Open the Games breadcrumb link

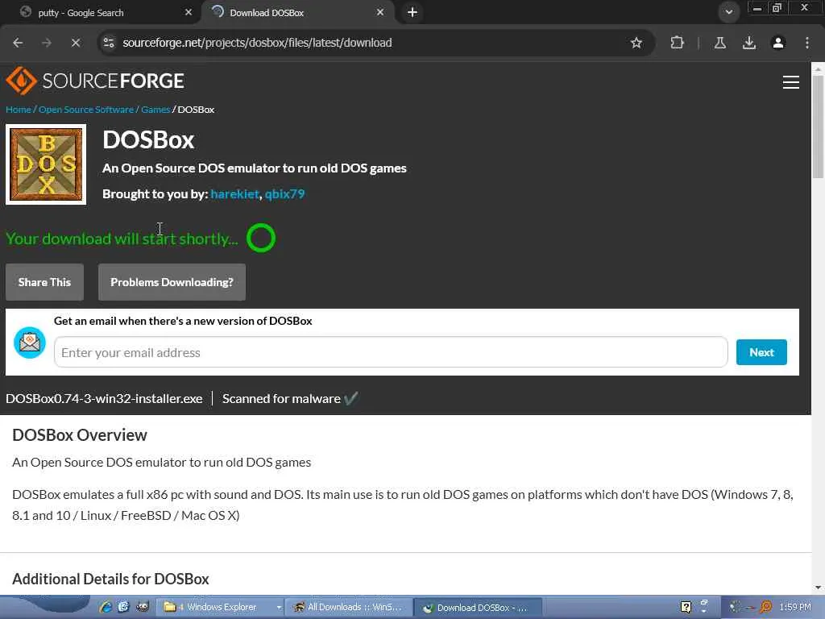tap(155, 110)
